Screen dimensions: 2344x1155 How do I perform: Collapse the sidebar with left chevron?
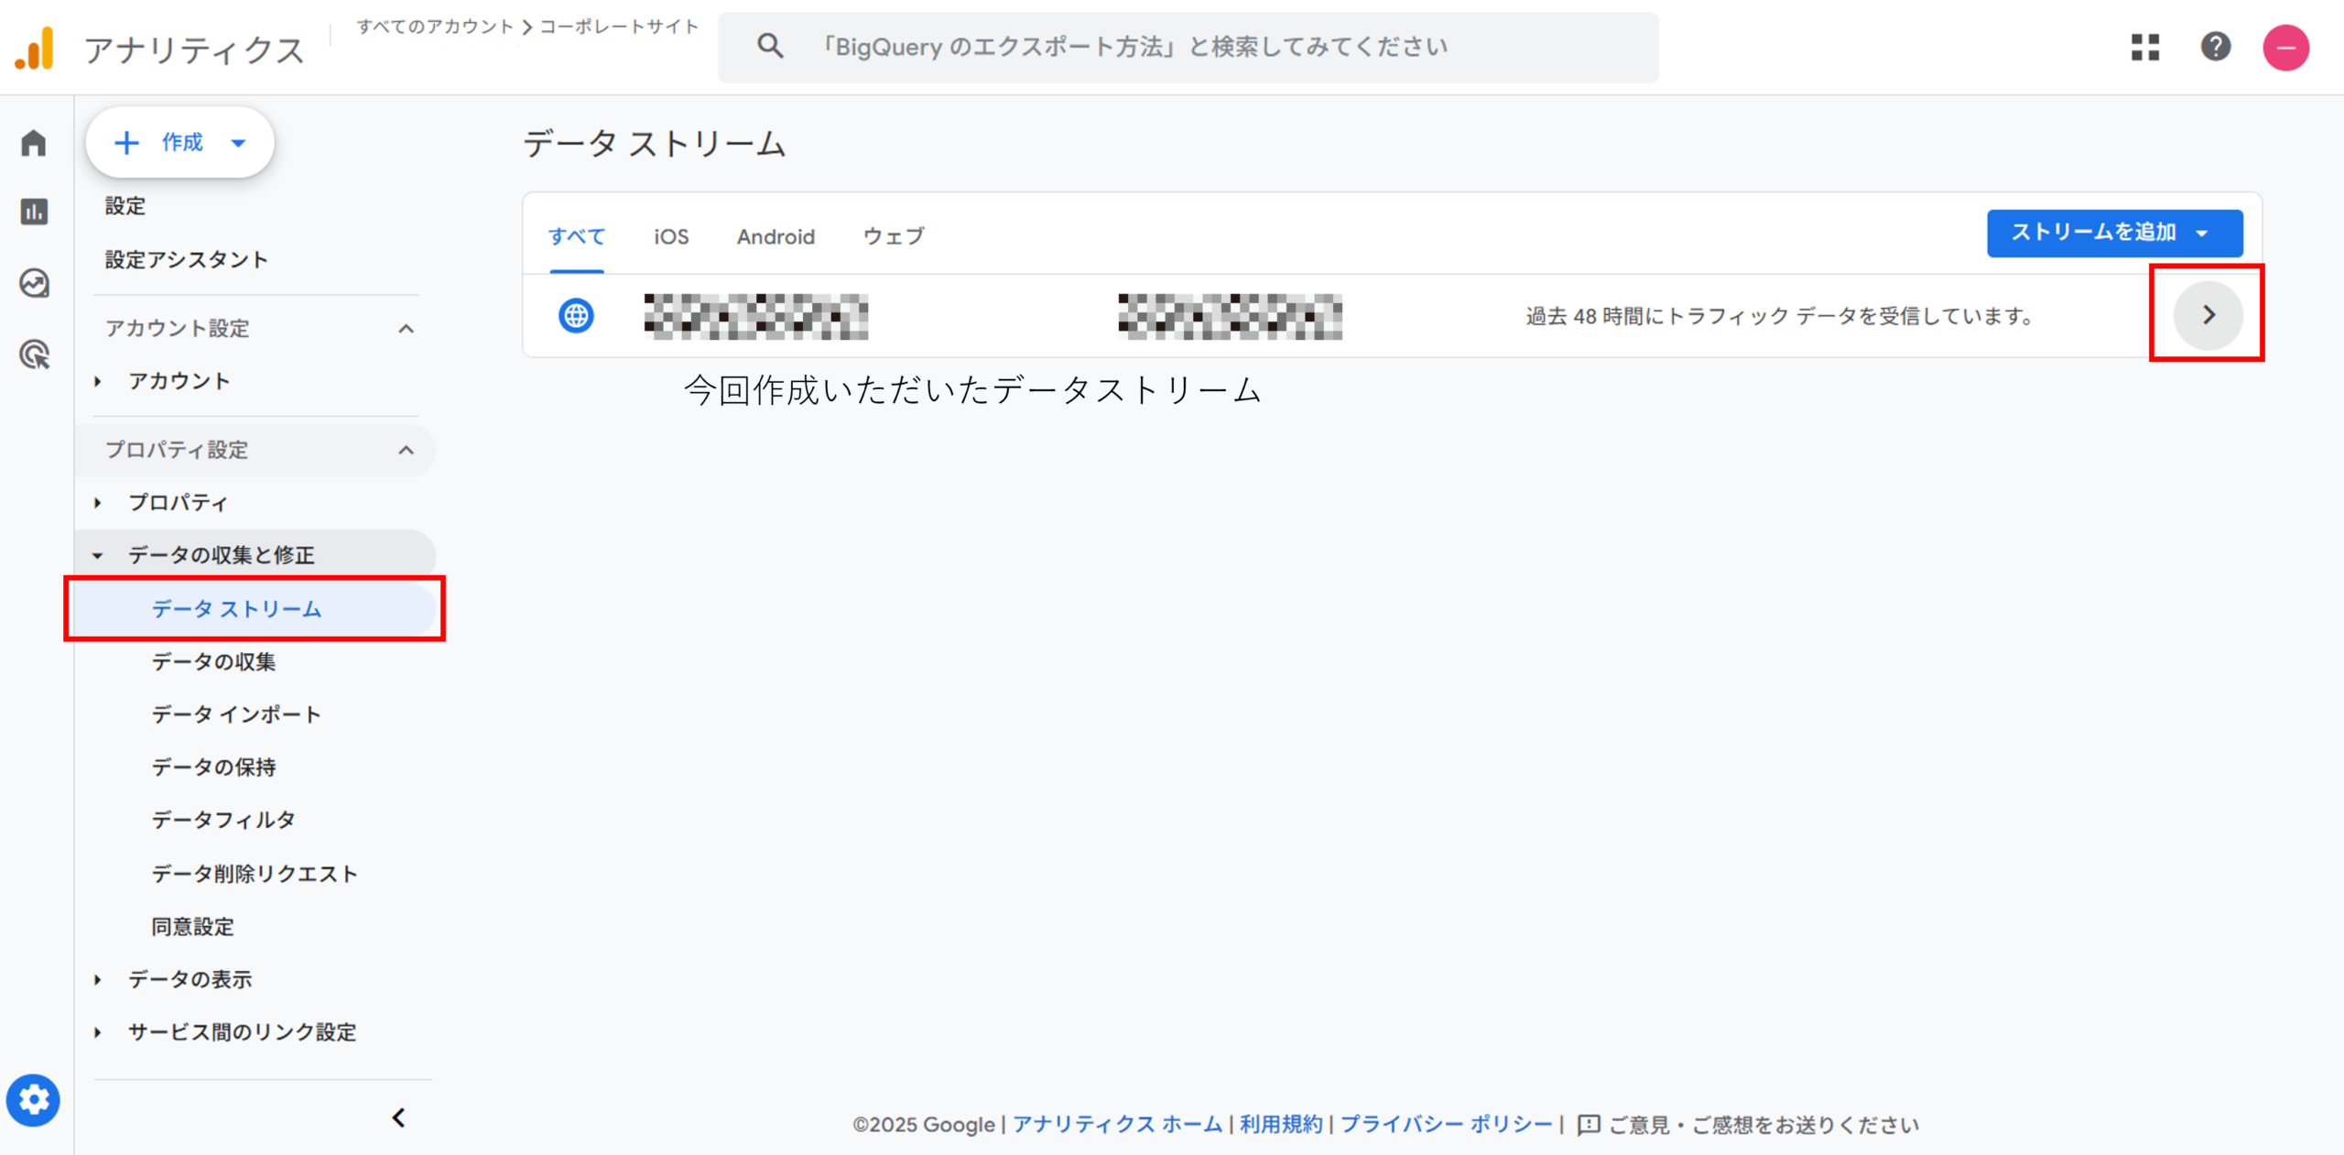click(398, 1117)
